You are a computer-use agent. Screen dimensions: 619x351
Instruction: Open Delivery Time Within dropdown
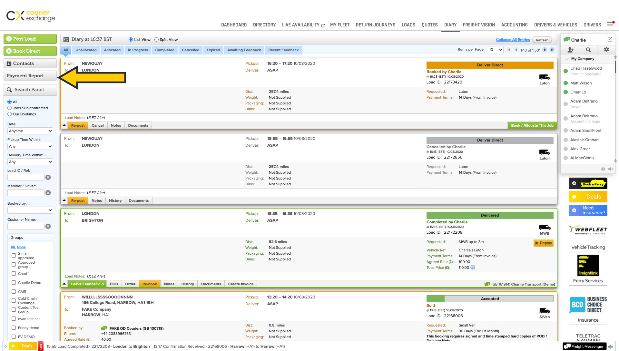click(30, 162)
